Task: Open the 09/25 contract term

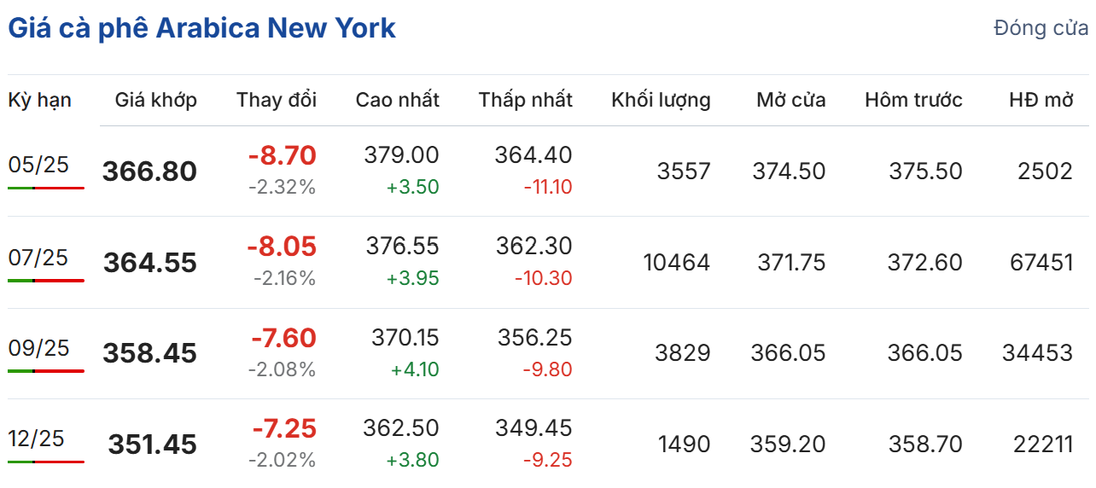Action: coord(38,348)
